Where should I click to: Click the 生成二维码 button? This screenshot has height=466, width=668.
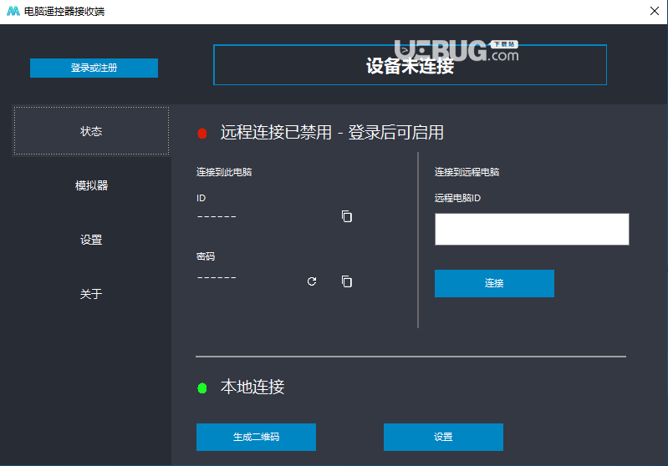(256, 437)
